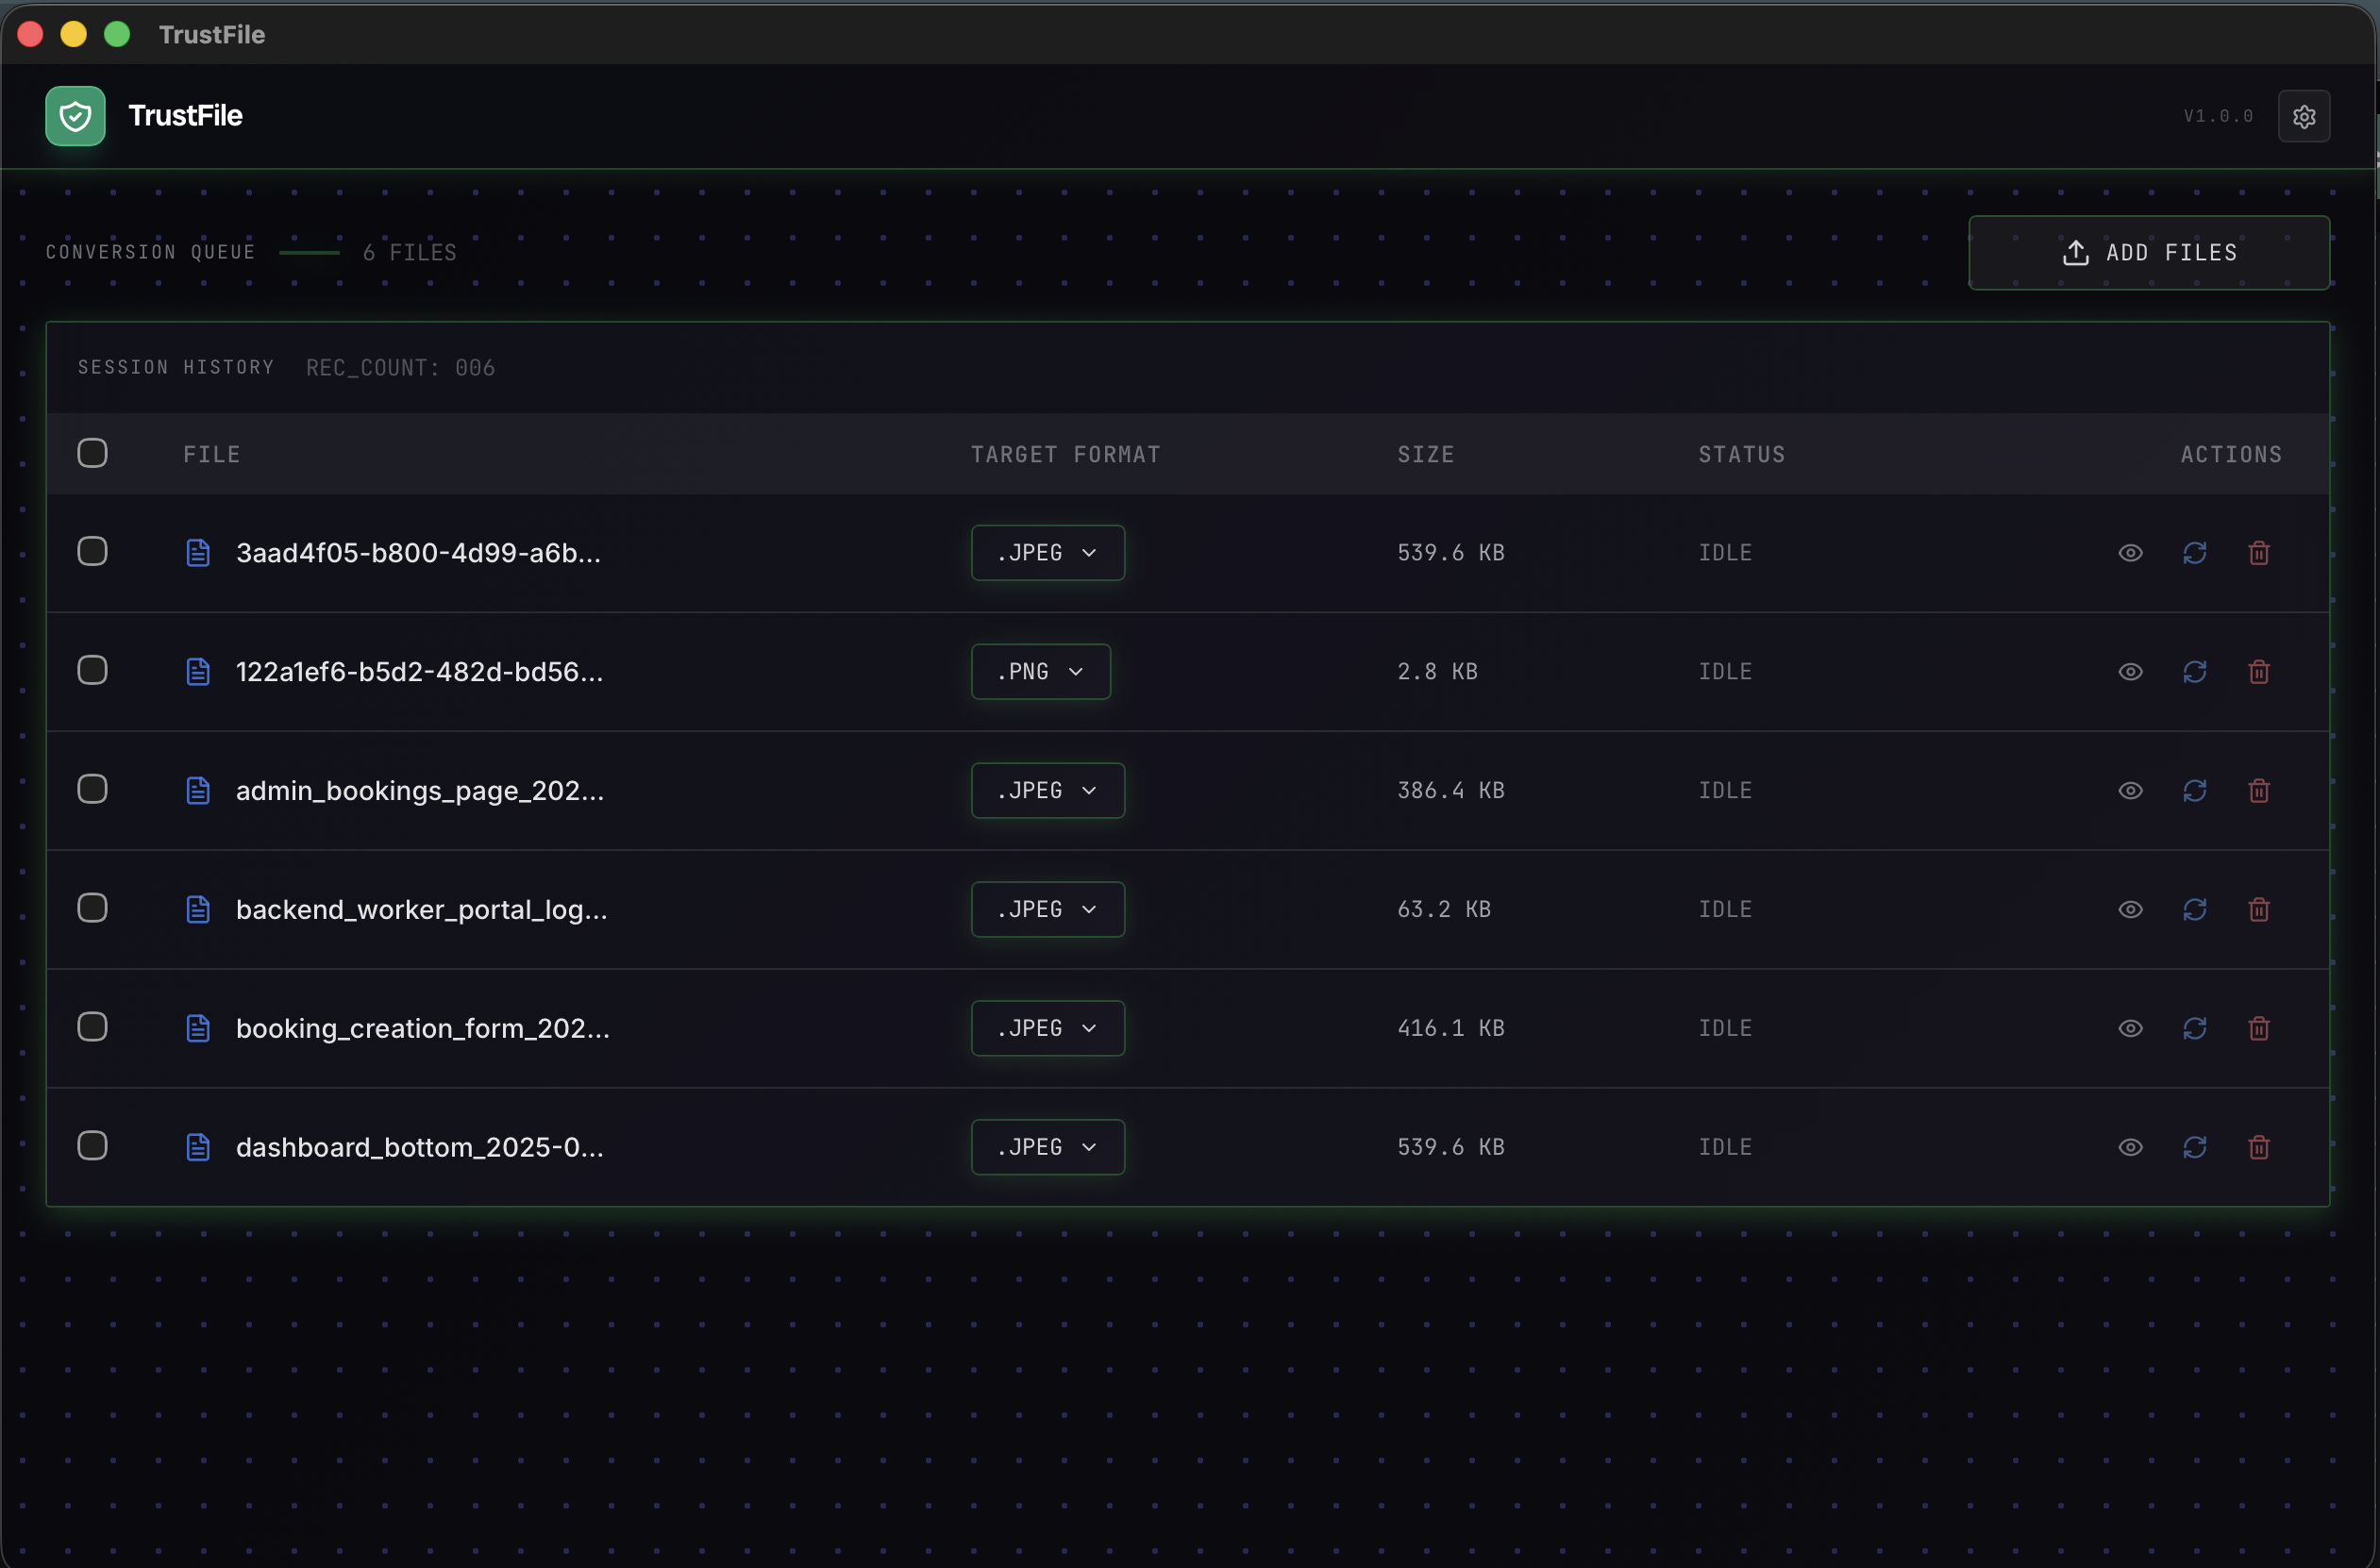The image size is (2380, 1568).
Task: Open the settings gear
Action: coord(2304,116)
